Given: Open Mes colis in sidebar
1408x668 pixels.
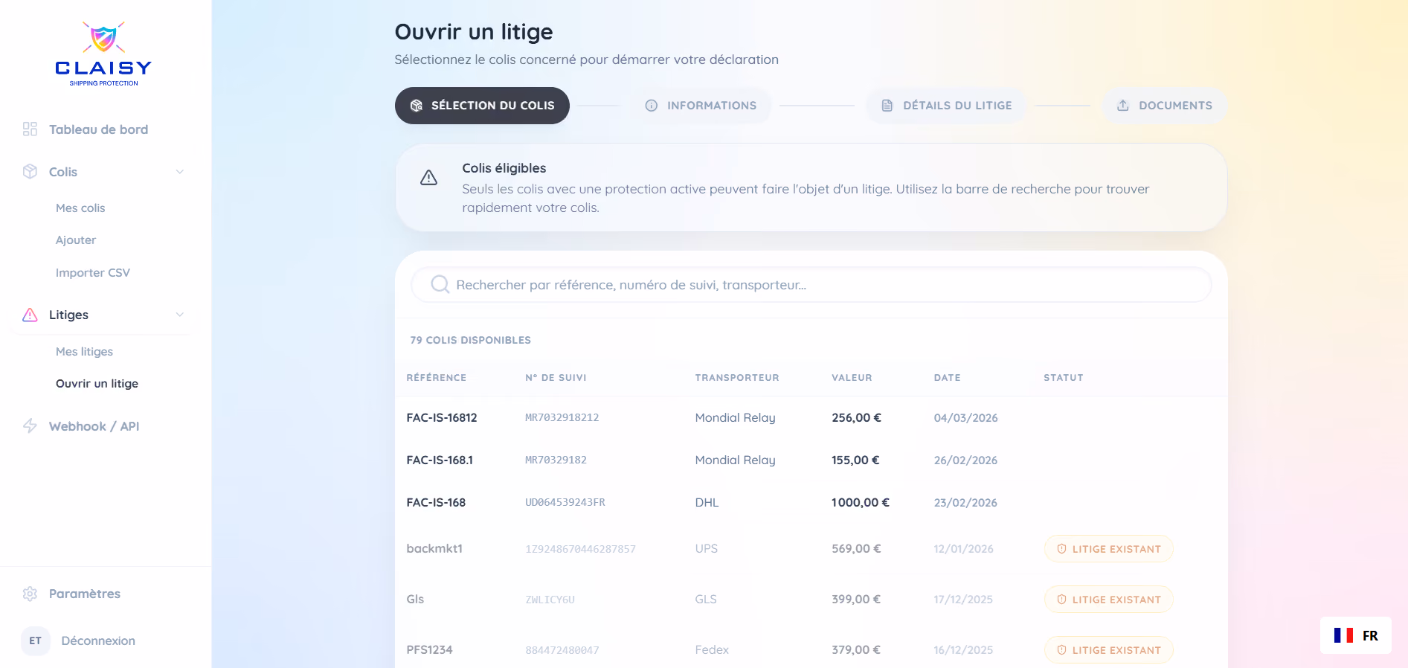Looking at the screenshot, I should (x=80, y=208).
